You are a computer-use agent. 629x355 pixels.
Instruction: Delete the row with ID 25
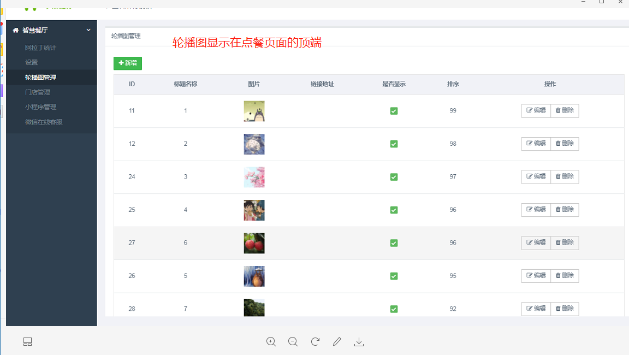click(565, 210)
